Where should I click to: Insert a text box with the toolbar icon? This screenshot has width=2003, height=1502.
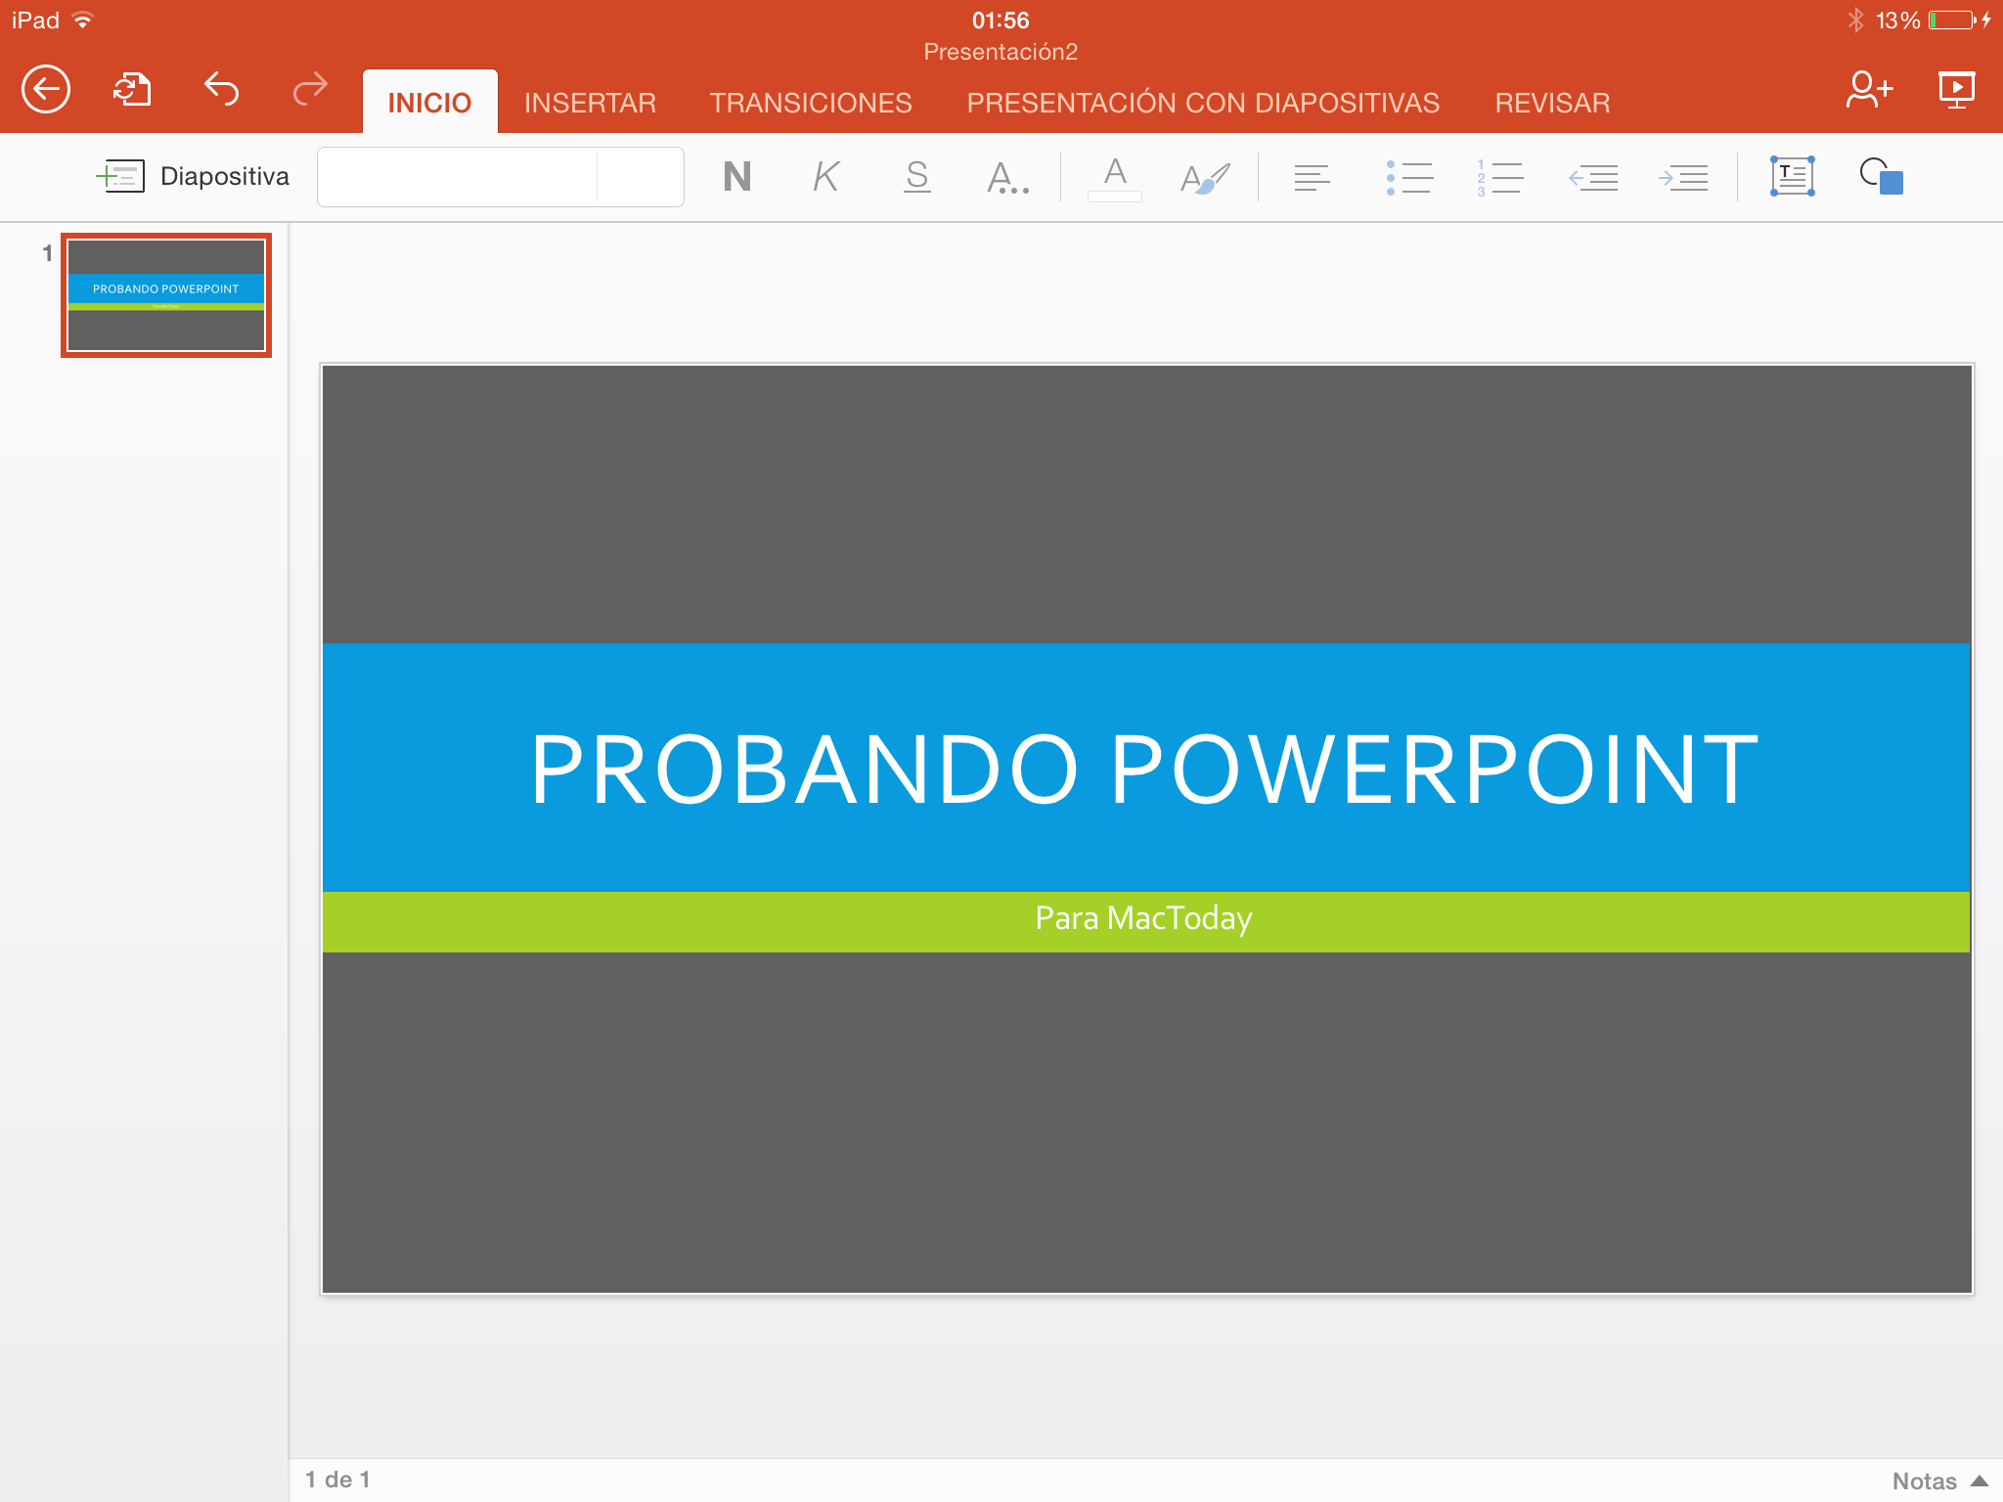pos(1792,177)
